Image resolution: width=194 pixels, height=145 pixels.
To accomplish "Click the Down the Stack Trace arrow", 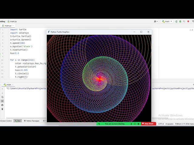I will [x=2, y=93].
